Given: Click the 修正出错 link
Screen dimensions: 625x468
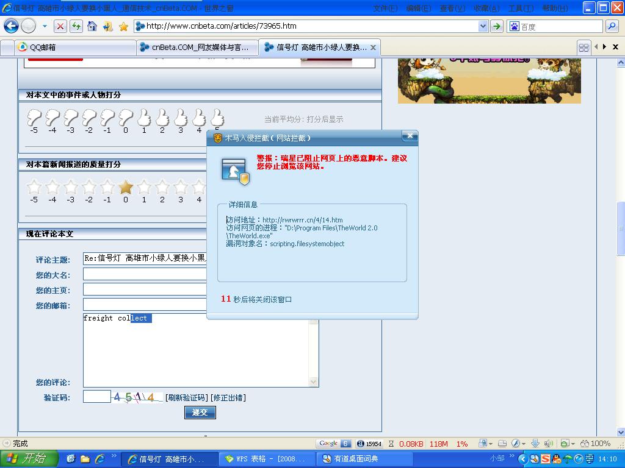Looking at the screenshot, I should click(228, 397).
